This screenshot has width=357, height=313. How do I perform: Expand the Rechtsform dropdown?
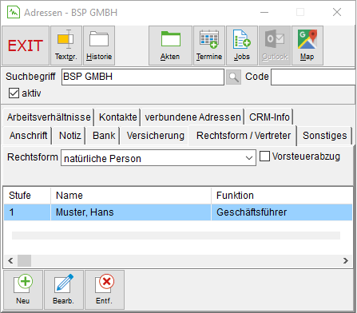(249, 158)
